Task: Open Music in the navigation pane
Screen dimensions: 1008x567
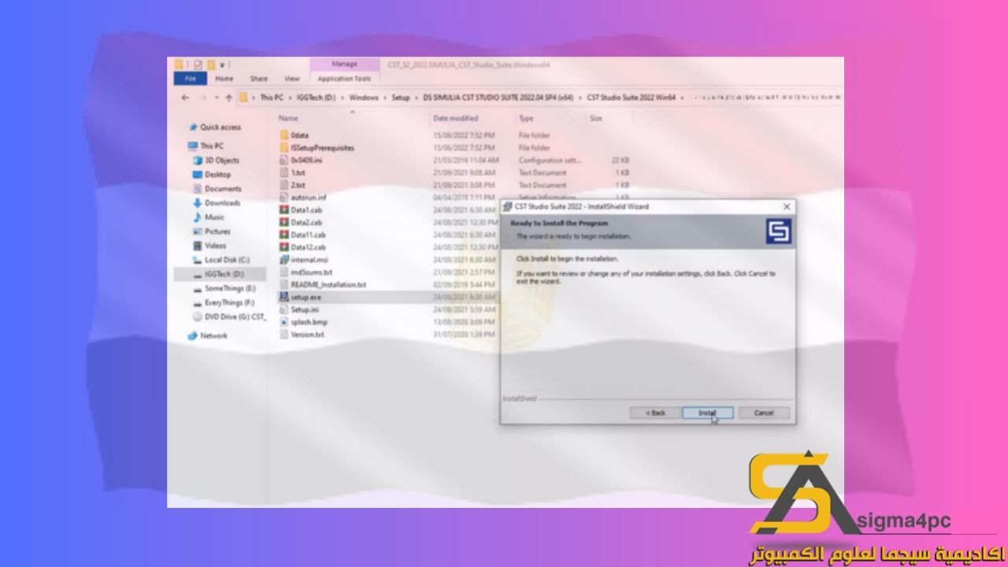Action: (214, 217)
